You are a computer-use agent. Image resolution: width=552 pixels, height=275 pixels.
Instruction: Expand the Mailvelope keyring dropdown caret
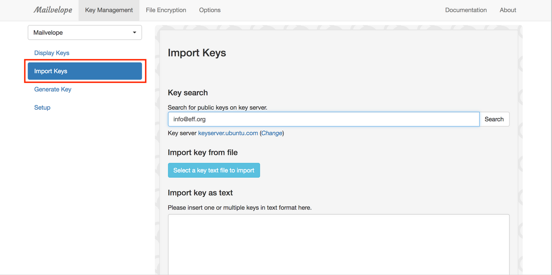(x=134, y=32)
